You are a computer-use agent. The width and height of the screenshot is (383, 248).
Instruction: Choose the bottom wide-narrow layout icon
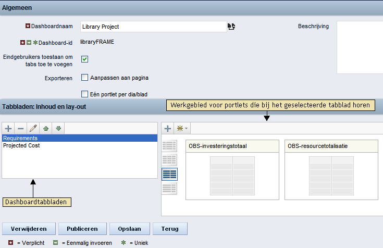click(x=169, y=189)
